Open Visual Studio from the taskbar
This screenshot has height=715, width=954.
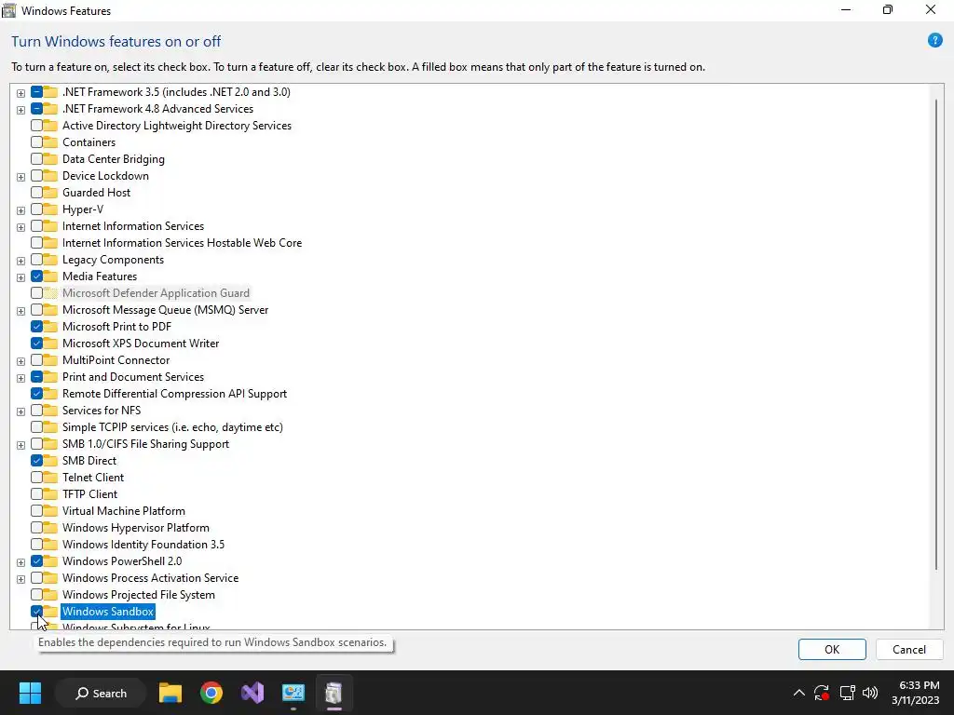click(252, 693)
